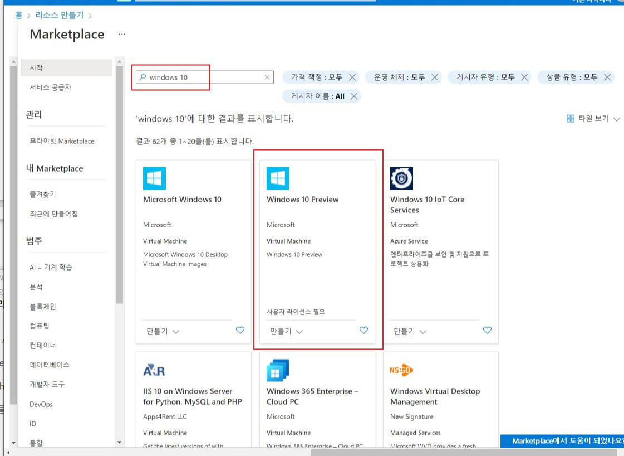
Task: Select the 개발자 도구 category
Action: pyautogui.click(x=47, y=384)
